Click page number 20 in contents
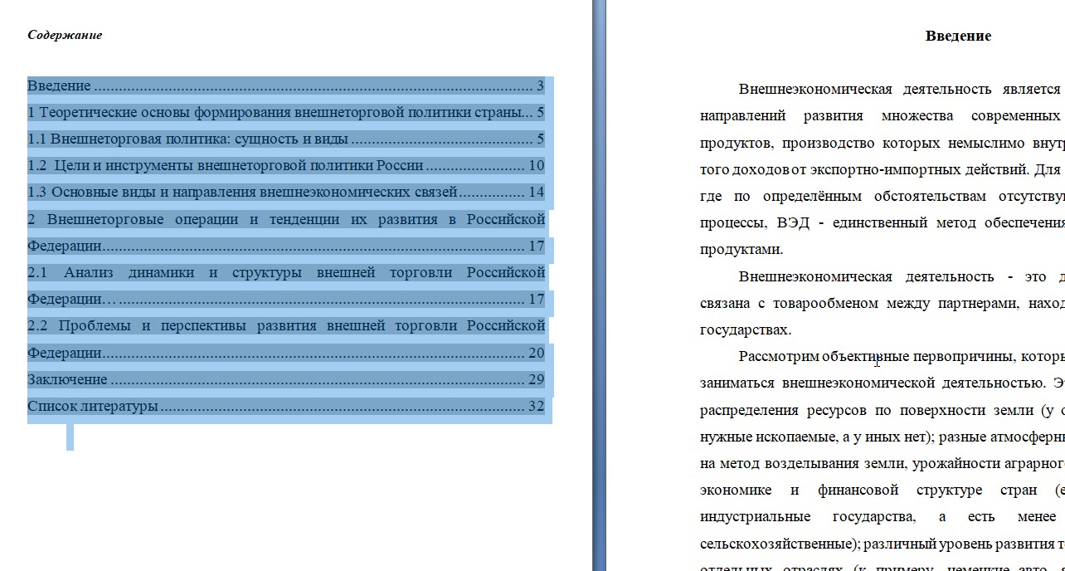1065x571 pixels. (x=536, y=353)
